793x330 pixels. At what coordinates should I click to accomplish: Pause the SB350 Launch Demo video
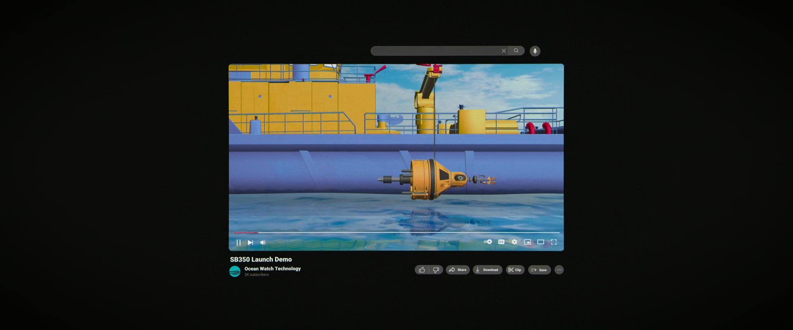(x=238, y=243)
